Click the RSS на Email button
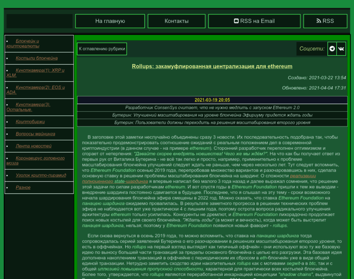This screenshot has height=279, width=354. [x=254, y=21]
